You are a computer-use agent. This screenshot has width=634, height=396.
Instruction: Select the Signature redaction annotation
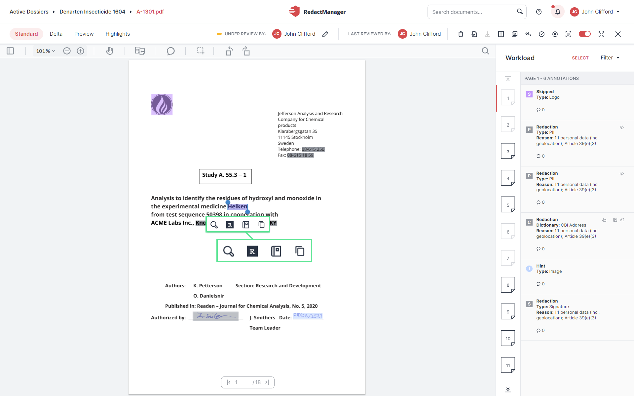pos(577,317)
